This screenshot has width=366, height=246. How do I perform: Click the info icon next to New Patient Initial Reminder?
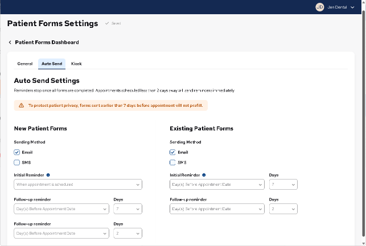(48, 175)
